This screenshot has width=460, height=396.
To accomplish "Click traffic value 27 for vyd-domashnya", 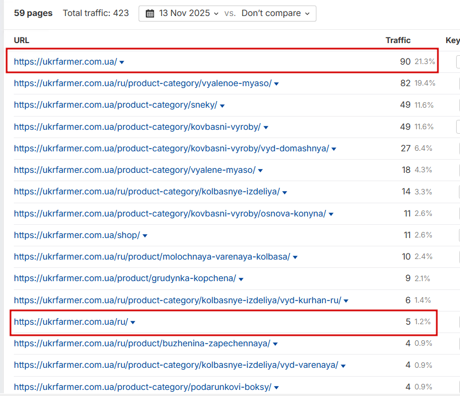I will [x=406, y=149].
